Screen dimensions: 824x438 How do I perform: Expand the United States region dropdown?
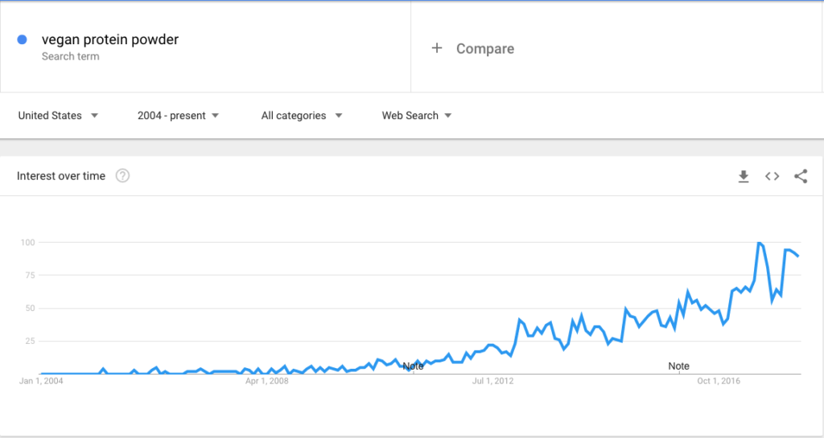(58, 116)
